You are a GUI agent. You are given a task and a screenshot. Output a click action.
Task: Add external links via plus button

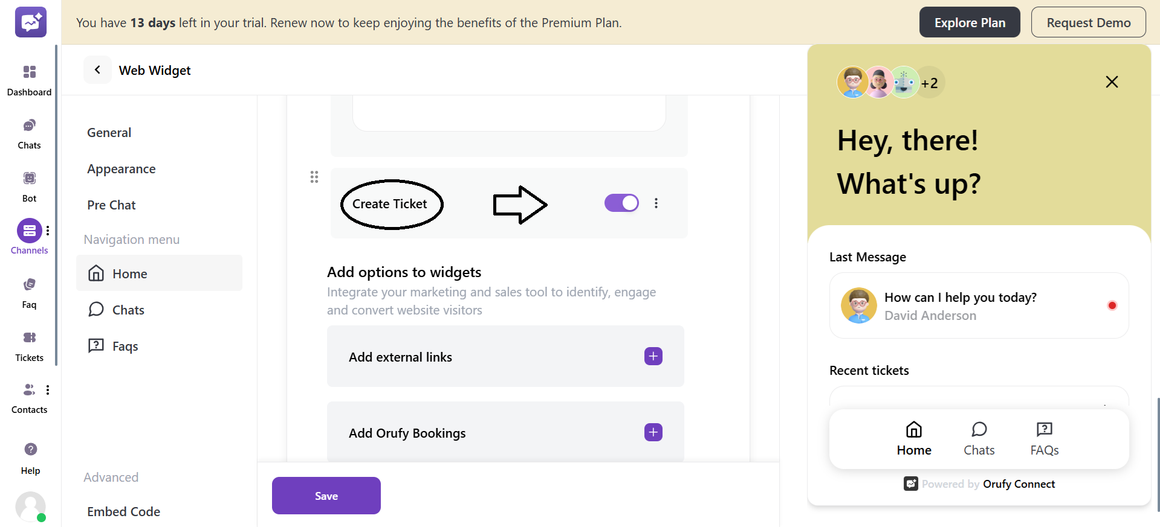pos(653,356)
